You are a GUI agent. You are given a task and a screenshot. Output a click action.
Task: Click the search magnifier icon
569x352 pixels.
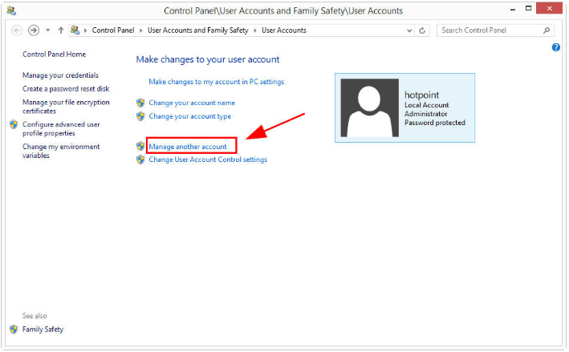tap(547, 30)
